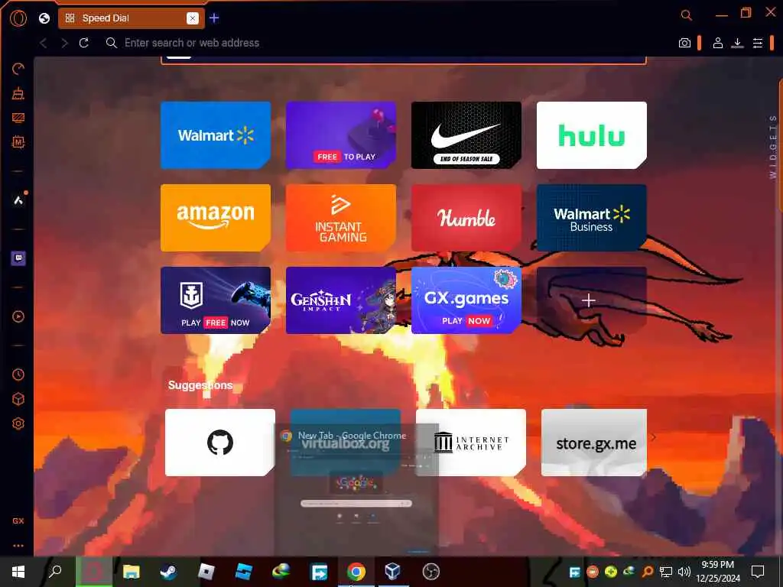
Task: Open workspace globe icon beside the tab
Action: tap(44, 18)
